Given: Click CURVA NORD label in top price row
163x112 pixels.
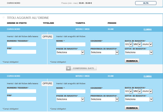Looking at the screenshot, I should tap(14, 3).
